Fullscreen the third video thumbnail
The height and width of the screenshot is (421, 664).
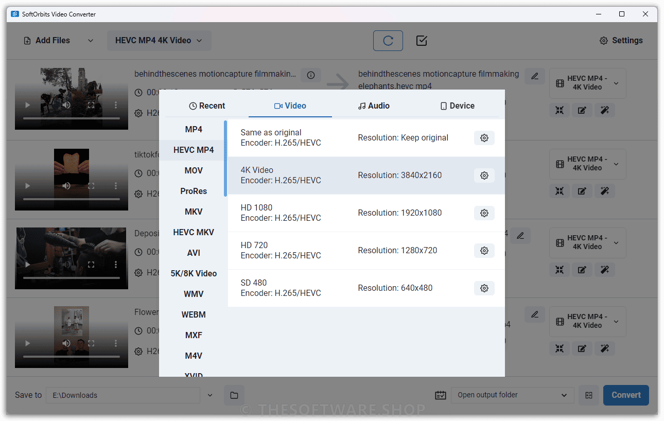[x=91, y=265]
